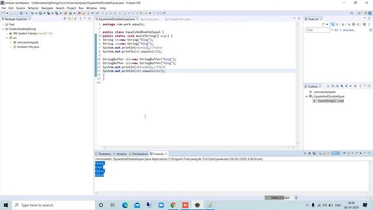Screen dimensions: 373x210
Task: Click the Find field in Task List
Action: [318, 30]
